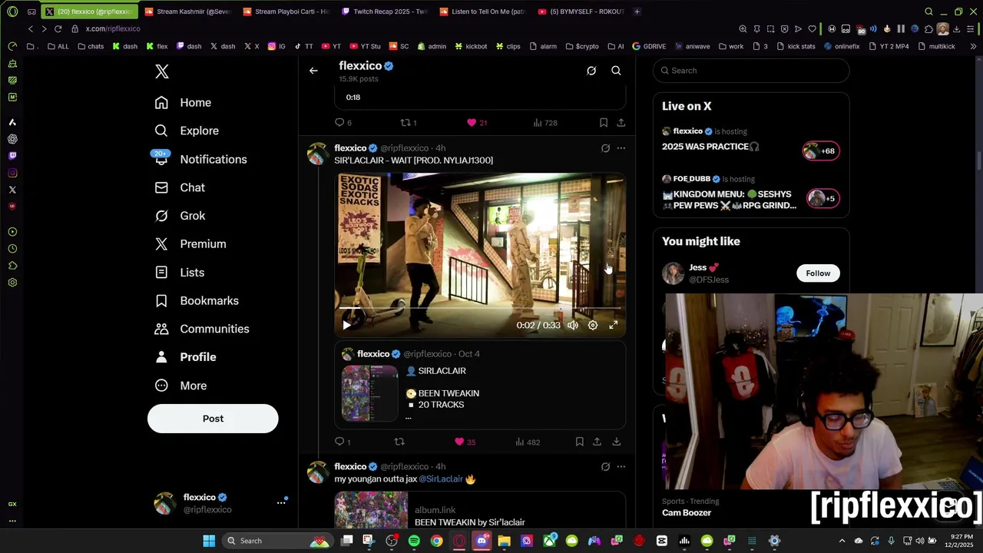Open Bookmarks page

pyautogui.click(x=197, y=300)
